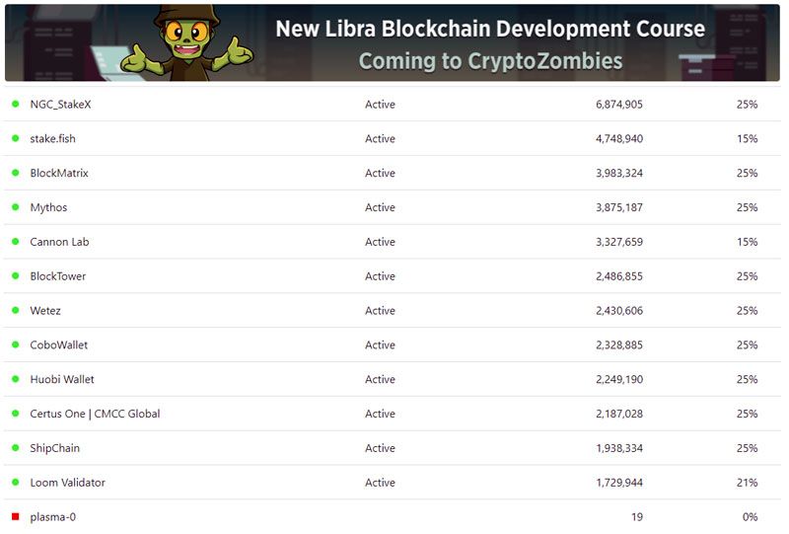This screenshot has height=534, width=789.
Task: Click the green status dot beside BlockMatrix
Action: (x=16, y=173)
